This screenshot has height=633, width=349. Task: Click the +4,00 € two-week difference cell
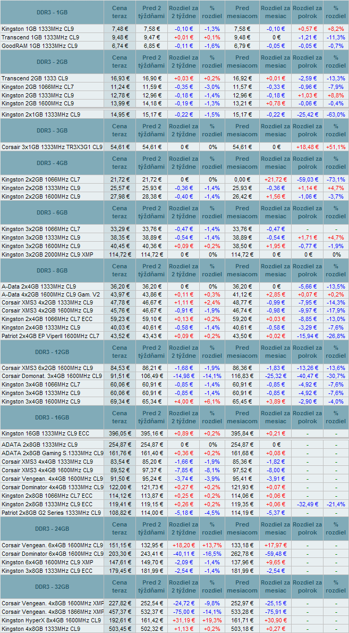pos(183,401)
